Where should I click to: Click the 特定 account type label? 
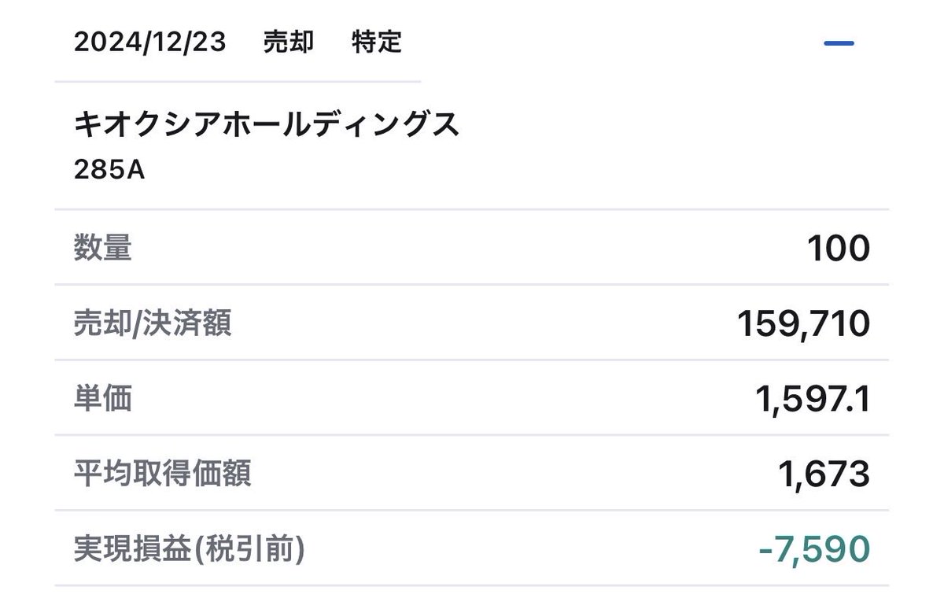point(377,42)
